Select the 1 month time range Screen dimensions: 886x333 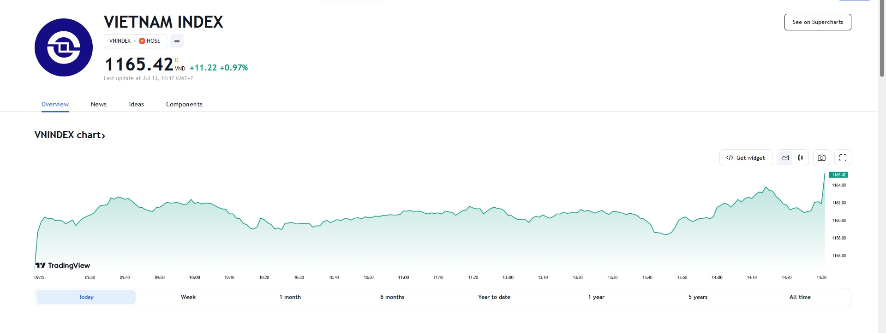click(x=290, y=297)
